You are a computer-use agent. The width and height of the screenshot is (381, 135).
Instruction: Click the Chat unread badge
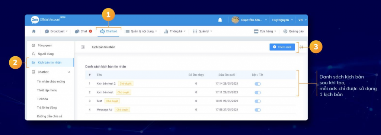point(90,31)
